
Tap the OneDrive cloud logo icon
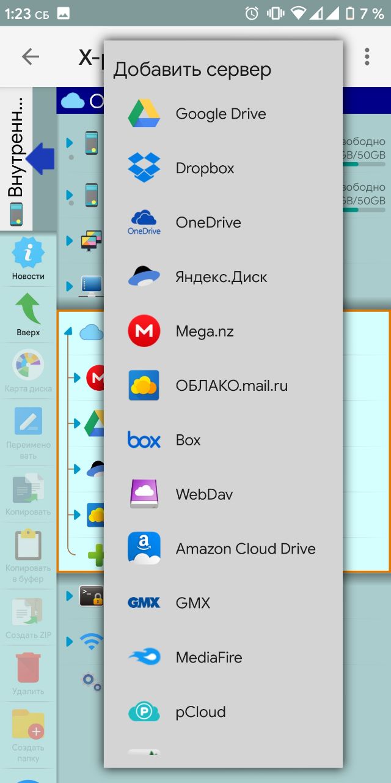click(144, 223)
